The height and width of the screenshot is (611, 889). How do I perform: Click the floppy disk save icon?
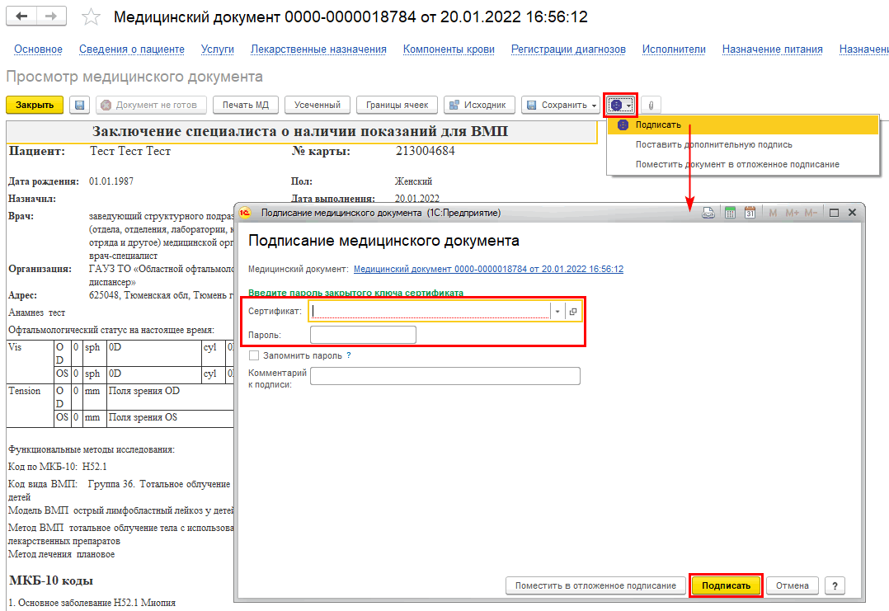(79, 105)
